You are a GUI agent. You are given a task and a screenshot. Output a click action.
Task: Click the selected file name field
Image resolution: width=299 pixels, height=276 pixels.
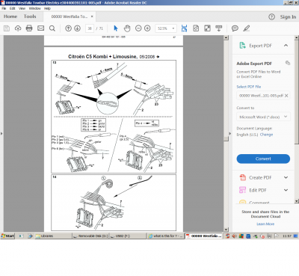(263, 96)
